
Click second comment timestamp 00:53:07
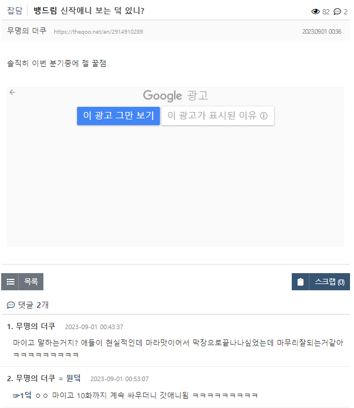click(119, 379)
